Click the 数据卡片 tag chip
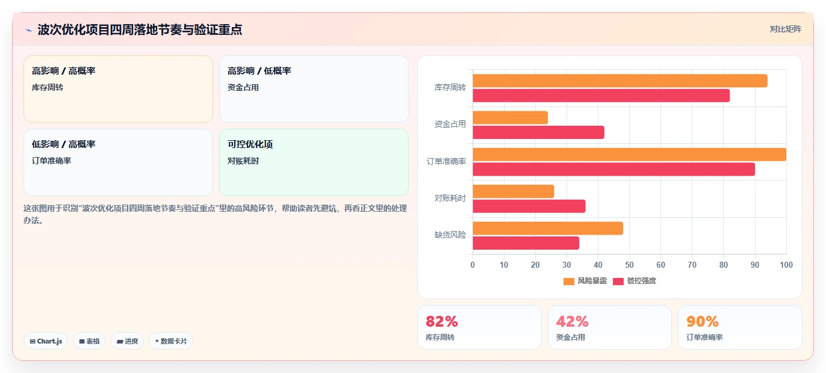Screen dimensions: 826x373 tap(171, 341)
